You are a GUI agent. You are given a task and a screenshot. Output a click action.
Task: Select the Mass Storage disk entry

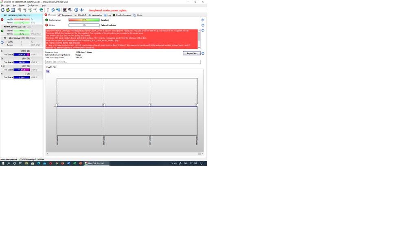21,42
